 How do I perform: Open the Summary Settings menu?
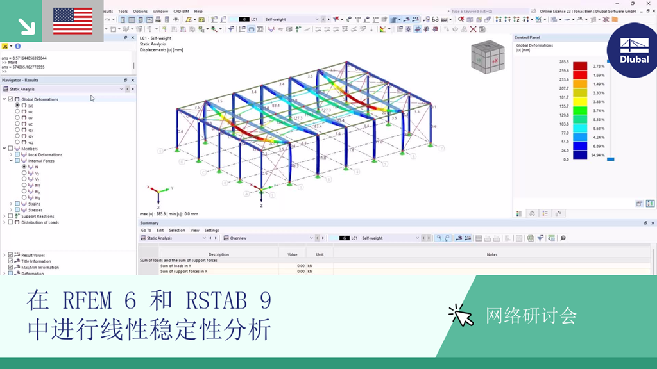pos(212,230)
